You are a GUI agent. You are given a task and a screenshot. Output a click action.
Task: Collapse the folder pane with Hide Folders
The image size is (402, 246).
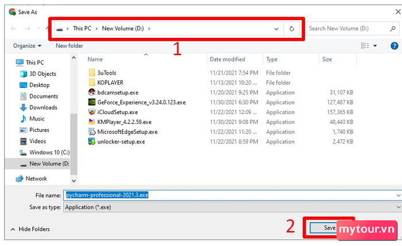(x=30, y=229)
